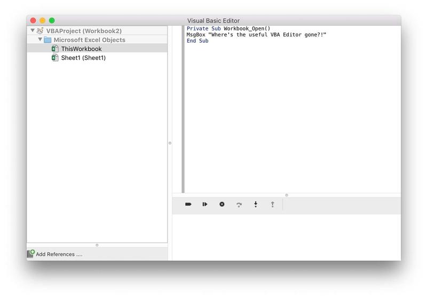Viewport: 427px width, 298px height.
Task: Click the Microsoft Excel Objects folder icon
Action: tap(48, 40)
